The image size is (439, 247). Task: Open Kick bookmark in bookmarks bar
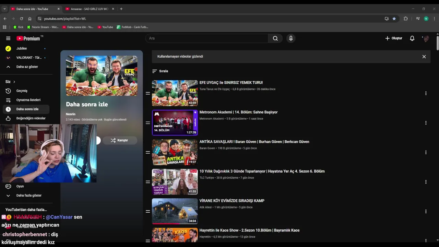click(18, 27)
